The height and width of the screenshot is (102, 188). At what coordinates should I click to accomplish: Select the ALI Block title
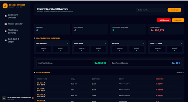point(116,44)
